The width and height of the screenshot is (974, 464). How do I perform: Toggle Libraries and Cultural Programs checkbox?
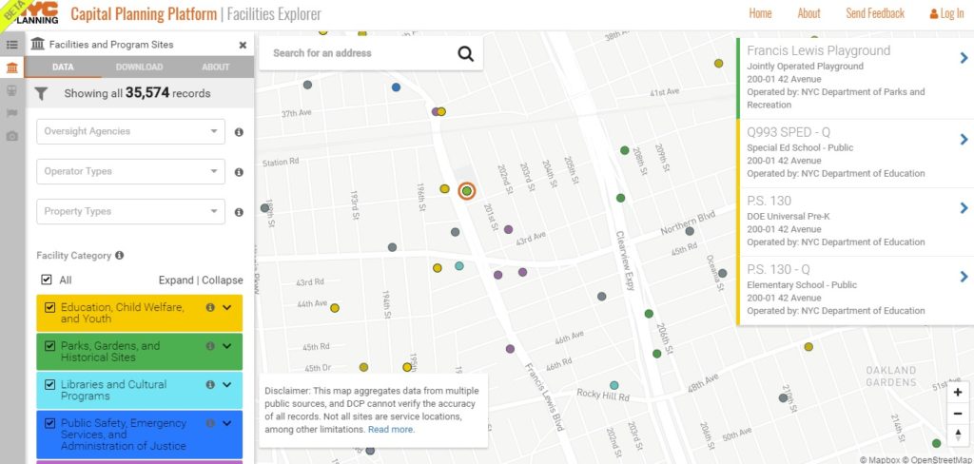(x=50, y=384)
